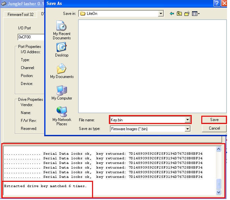Go to Desktop location icon
230x200 pixels.
[x=62, y=50]
